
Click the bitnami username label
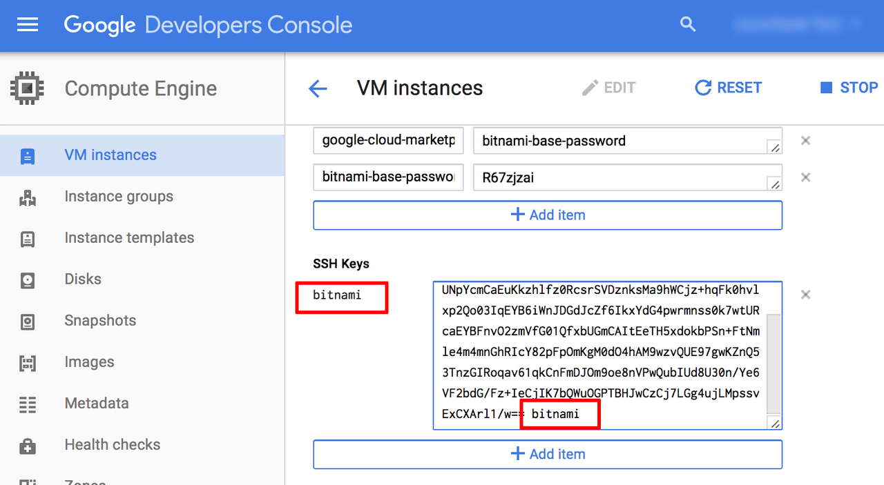pos(337,295)
